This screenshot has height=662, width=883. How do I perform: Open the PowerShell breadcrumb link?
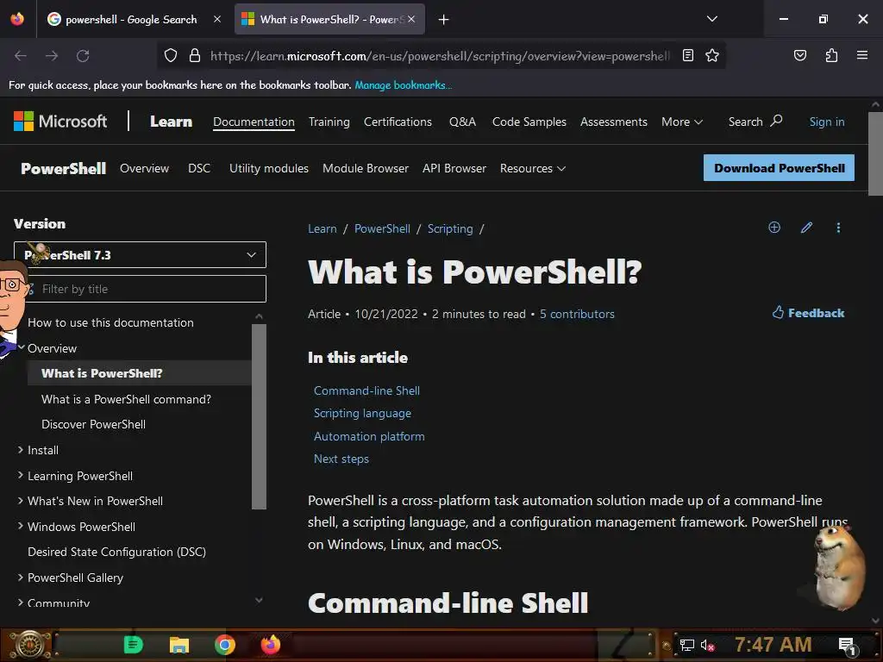(x=382, y=228)
